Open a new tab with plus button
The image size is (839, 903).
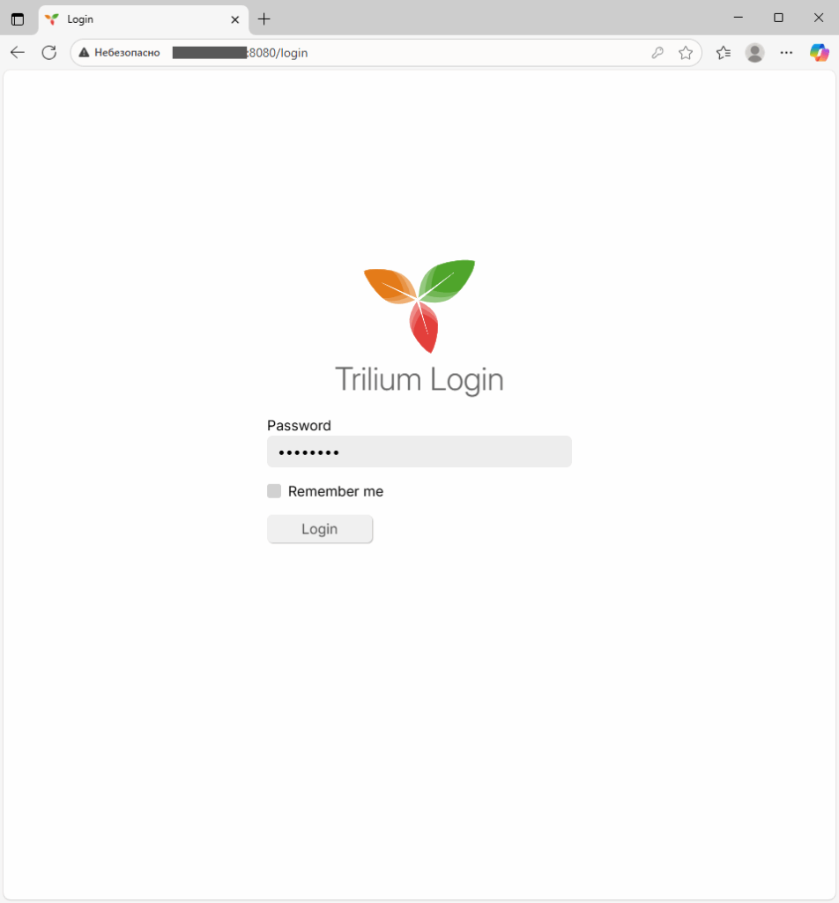point(264,19)
